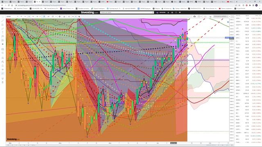Viewport: 262px width, 147px height.
Task: Expand the indicator templates dropdown arrow
Action: tap(56, 16)
